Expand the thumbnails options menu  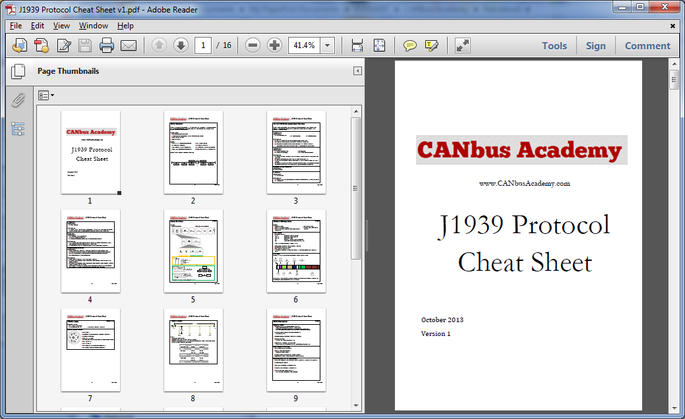(x=46, y=96)
